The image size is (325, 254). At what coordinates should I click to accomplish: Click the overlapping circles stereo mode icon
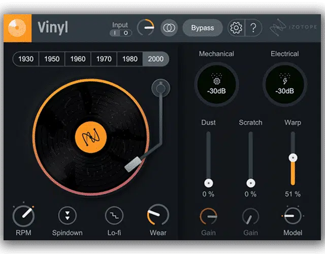point(169,28)
